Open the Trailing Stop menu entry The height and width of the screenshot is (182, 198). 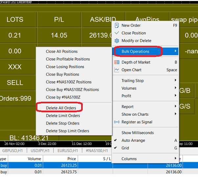pyautogui.click(x=145, y=81)
